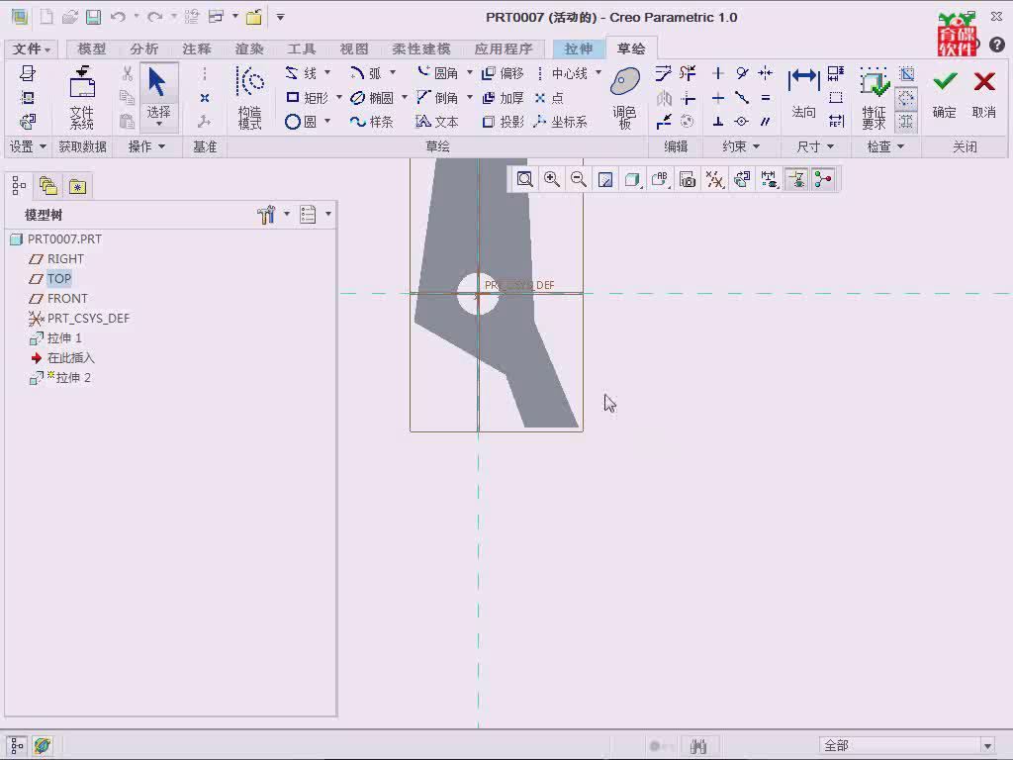Image resolution: width=1013 pixels, height=760 pixels.
Task: Open the File (文件) menu
Action: (31, 49)
